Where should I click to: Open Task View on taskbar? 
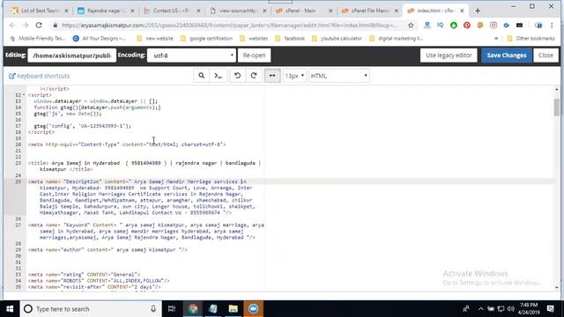(x=172, y=309)
